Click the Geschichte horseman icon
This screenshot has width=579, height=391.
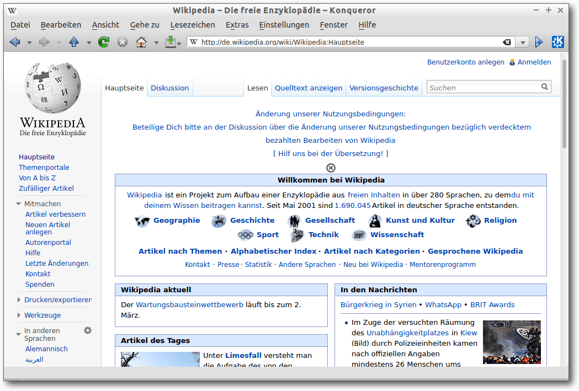pyautogui.click(x=219, y=221)
